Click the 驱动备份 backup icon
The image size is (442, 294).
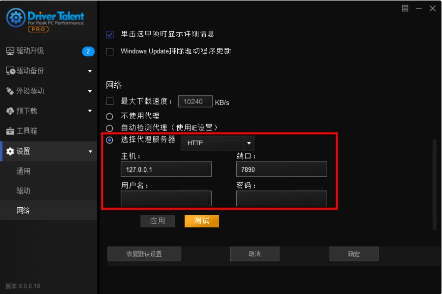[x=10, y=71]
